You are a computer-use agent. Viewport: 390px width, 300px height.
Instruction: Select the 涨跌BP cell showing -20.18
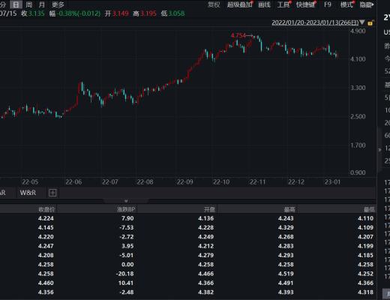click(x=125, y=274)
